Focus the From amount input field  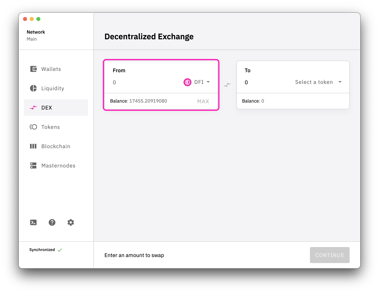coord(145,83)
